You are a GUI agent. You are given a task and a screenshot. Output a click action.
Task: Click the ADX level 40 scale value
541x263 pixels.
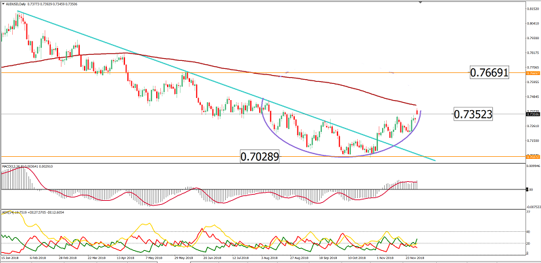[528, 232]
